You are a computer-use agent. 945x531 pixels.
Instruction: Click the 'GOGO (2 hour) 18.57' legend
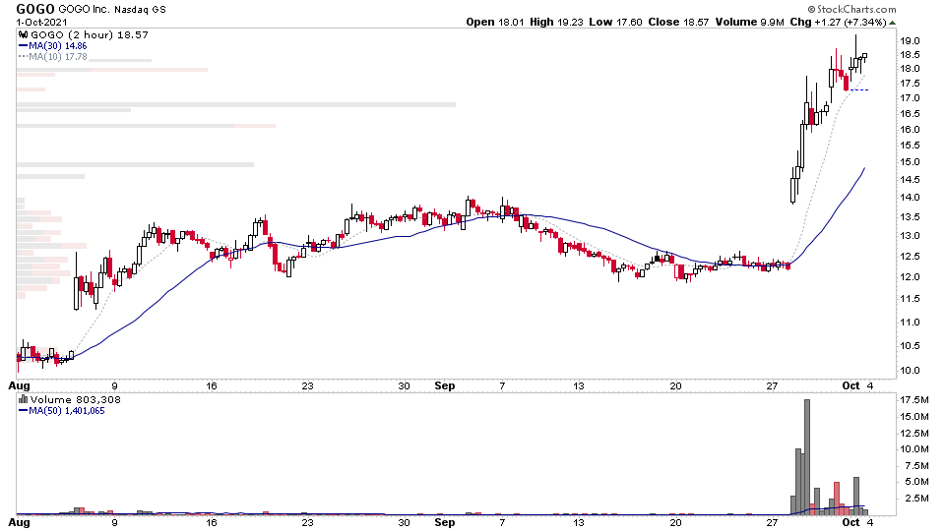tap(90, 35)
